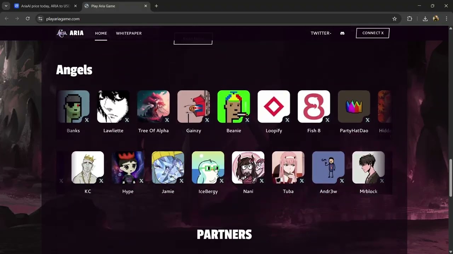Go back to the previous page
The width and height of the screenshot is (453, 254).
(6, 19)
